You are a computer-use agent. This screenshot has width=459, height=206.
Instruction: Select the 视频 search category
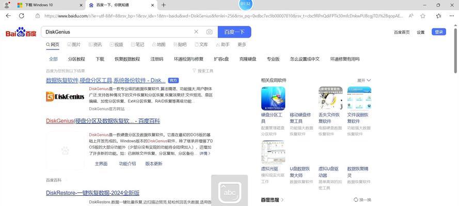tap(116, 45)
